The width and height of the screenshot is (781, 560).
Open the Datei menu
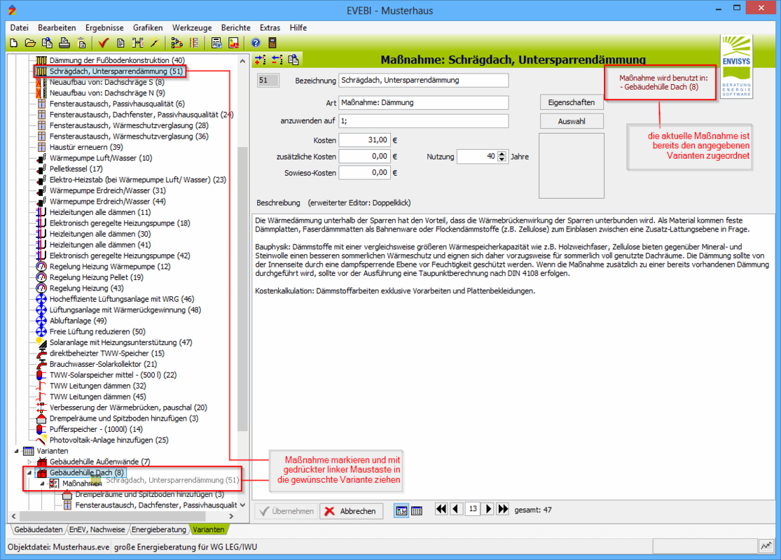click(20, 28)
